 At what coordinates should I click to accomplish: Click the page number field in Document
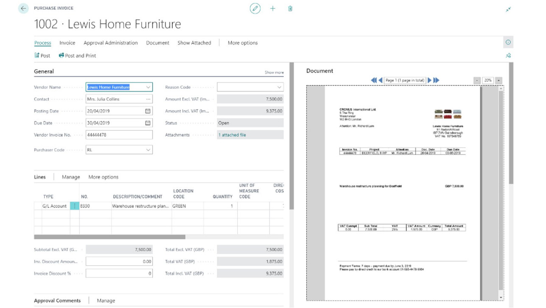click(405, 80)
